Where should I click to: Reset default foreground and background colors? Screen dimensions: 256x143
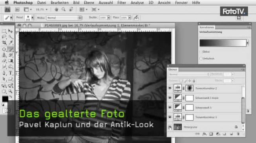click(3, 105)
